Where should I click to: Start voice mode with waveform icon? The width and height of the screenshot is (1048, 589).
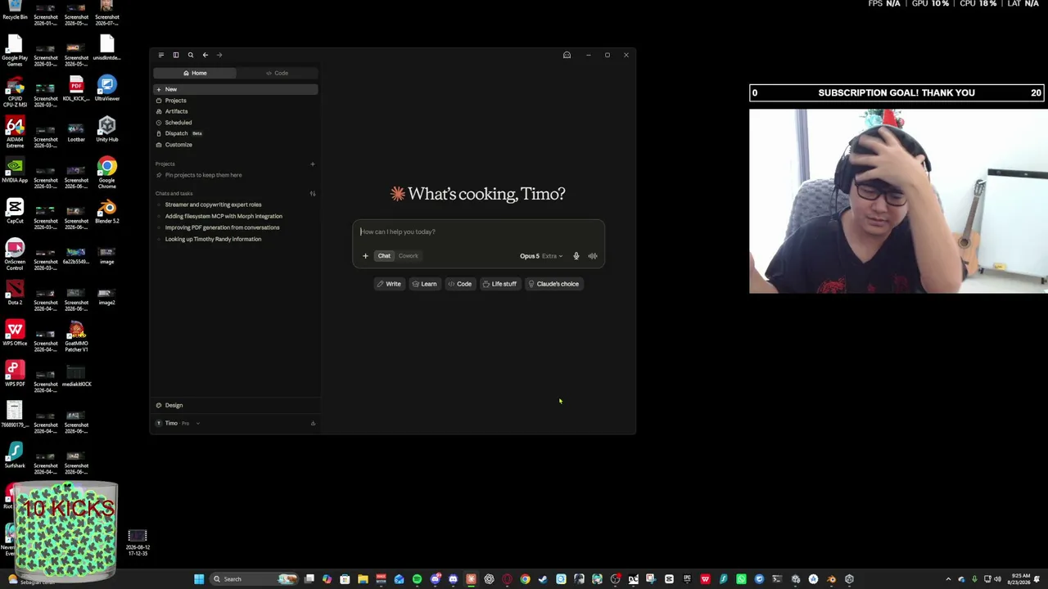593,256
